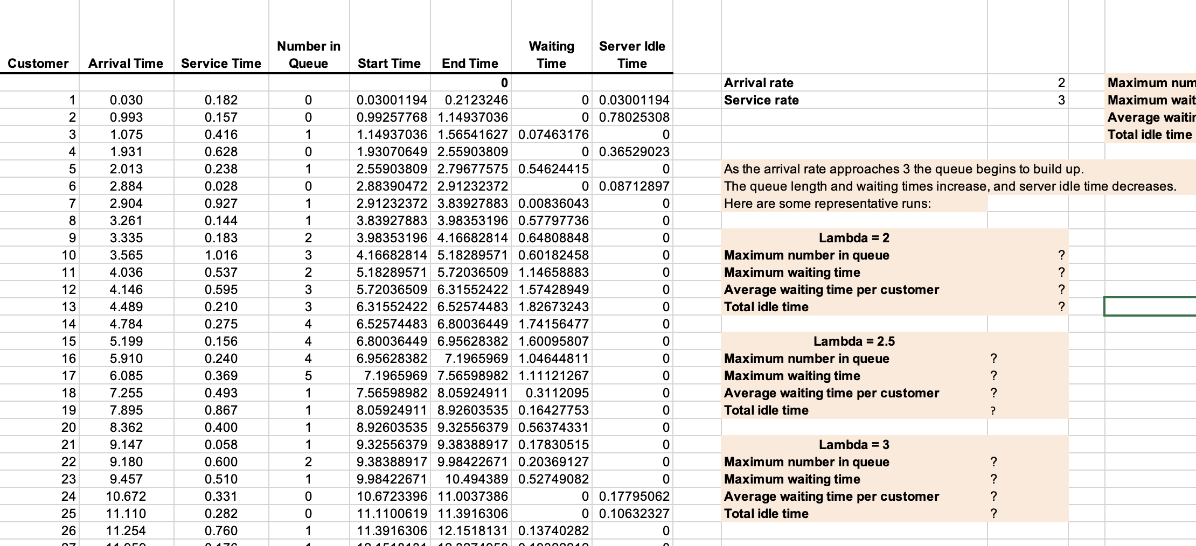Click the End Time column header

point(471,63)
